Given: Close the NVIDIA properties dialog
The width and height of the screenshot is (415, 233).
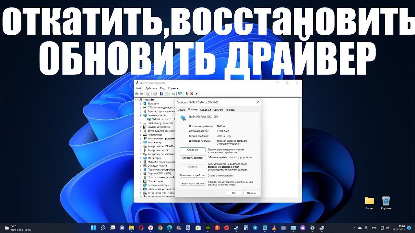Looking at the screenshot, I should [258, 102].
